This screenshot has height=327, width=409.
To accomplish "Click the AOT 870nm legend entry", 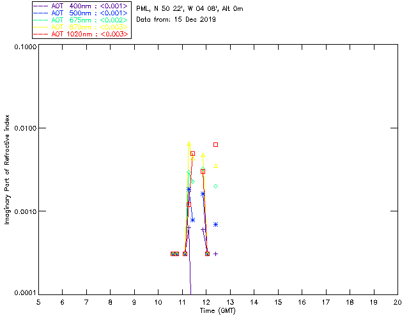I will tap(81, 27).
